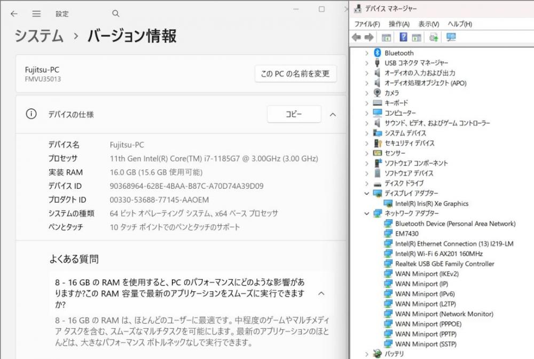
Task: Click the デバイス ID value text
Action: point(186,186)
